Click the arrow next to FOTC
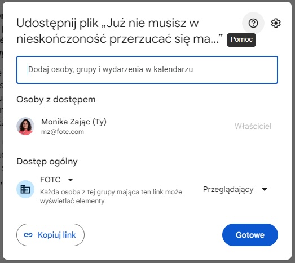The image size is (295, 263). coord(71,180)
